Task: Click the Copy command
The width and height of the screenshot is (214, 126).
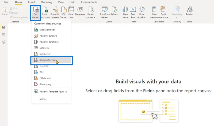Action: [14, 13]
